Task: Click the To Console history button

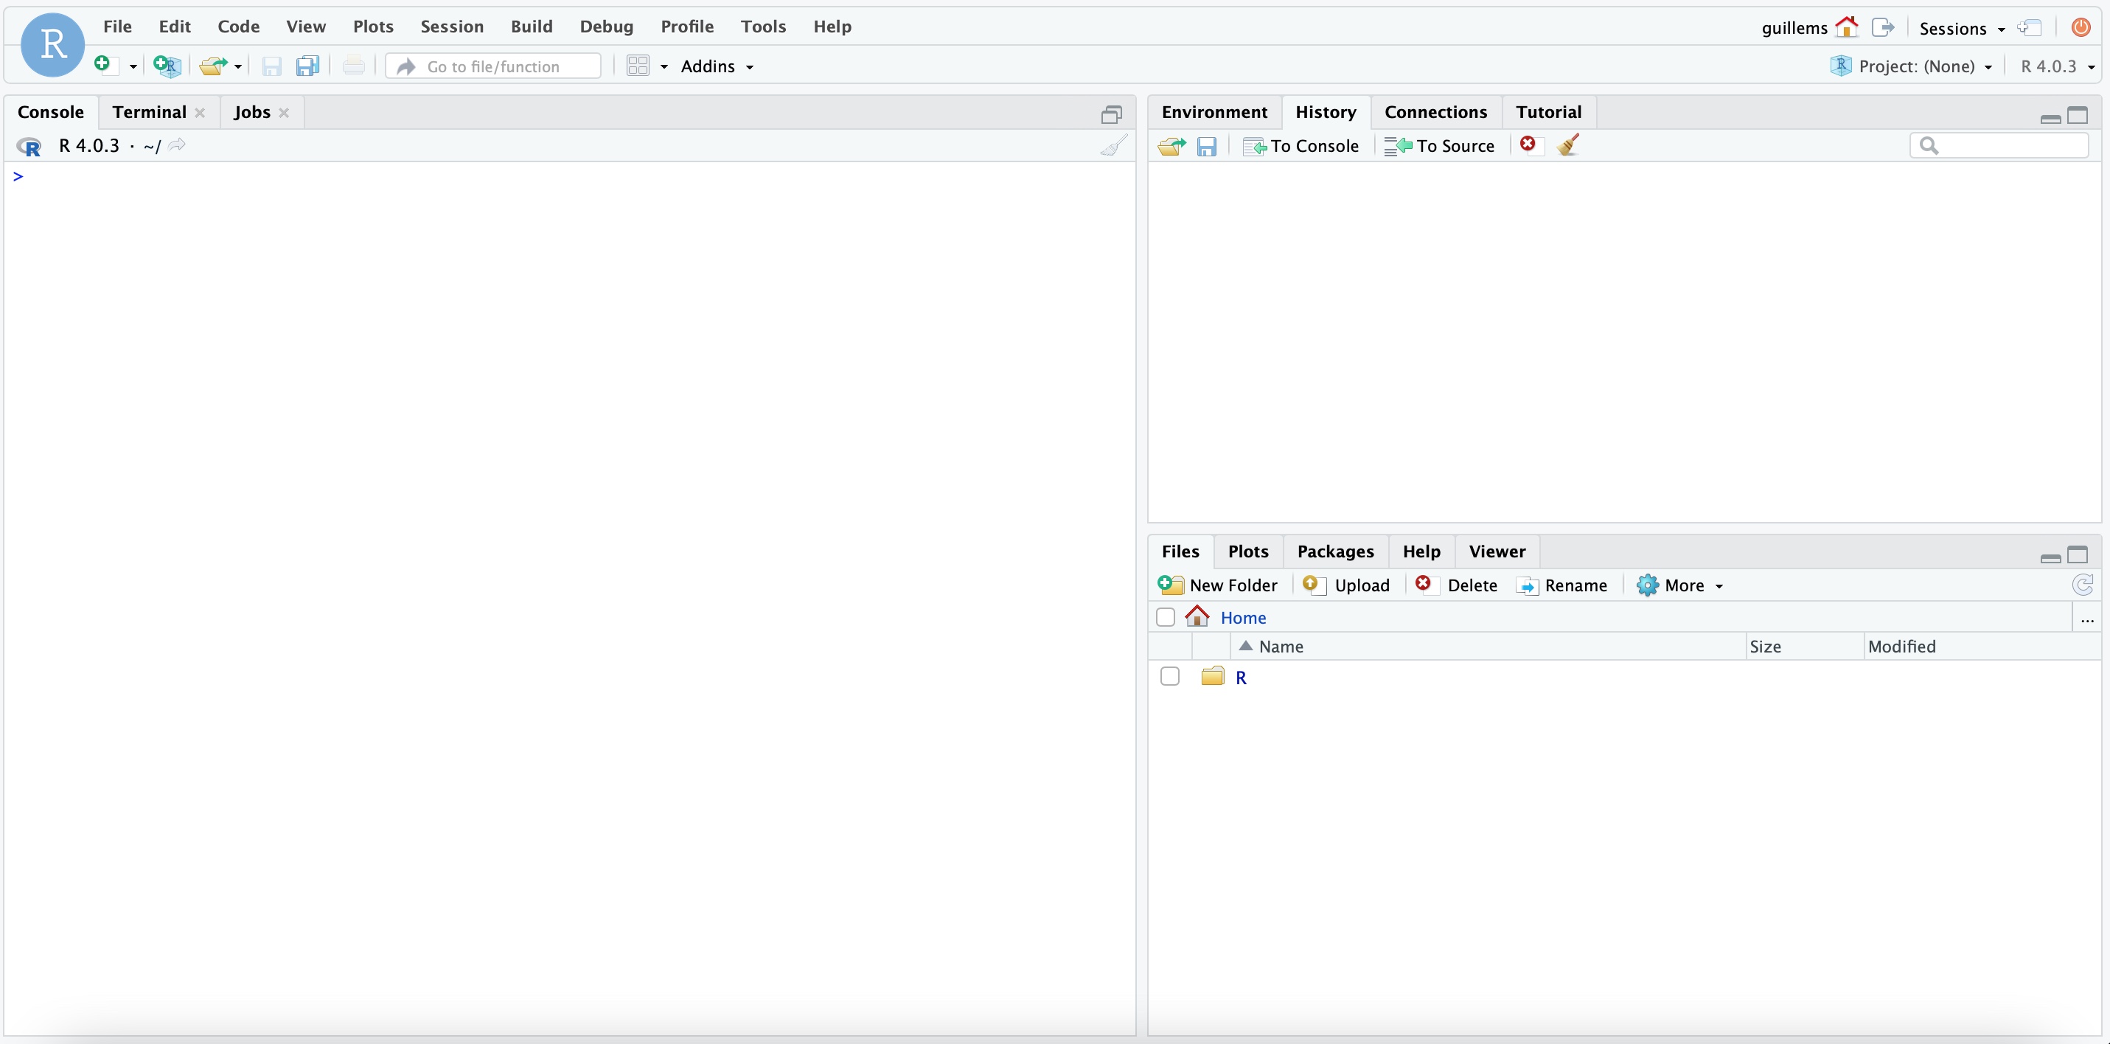Action: click(1301, 145)
